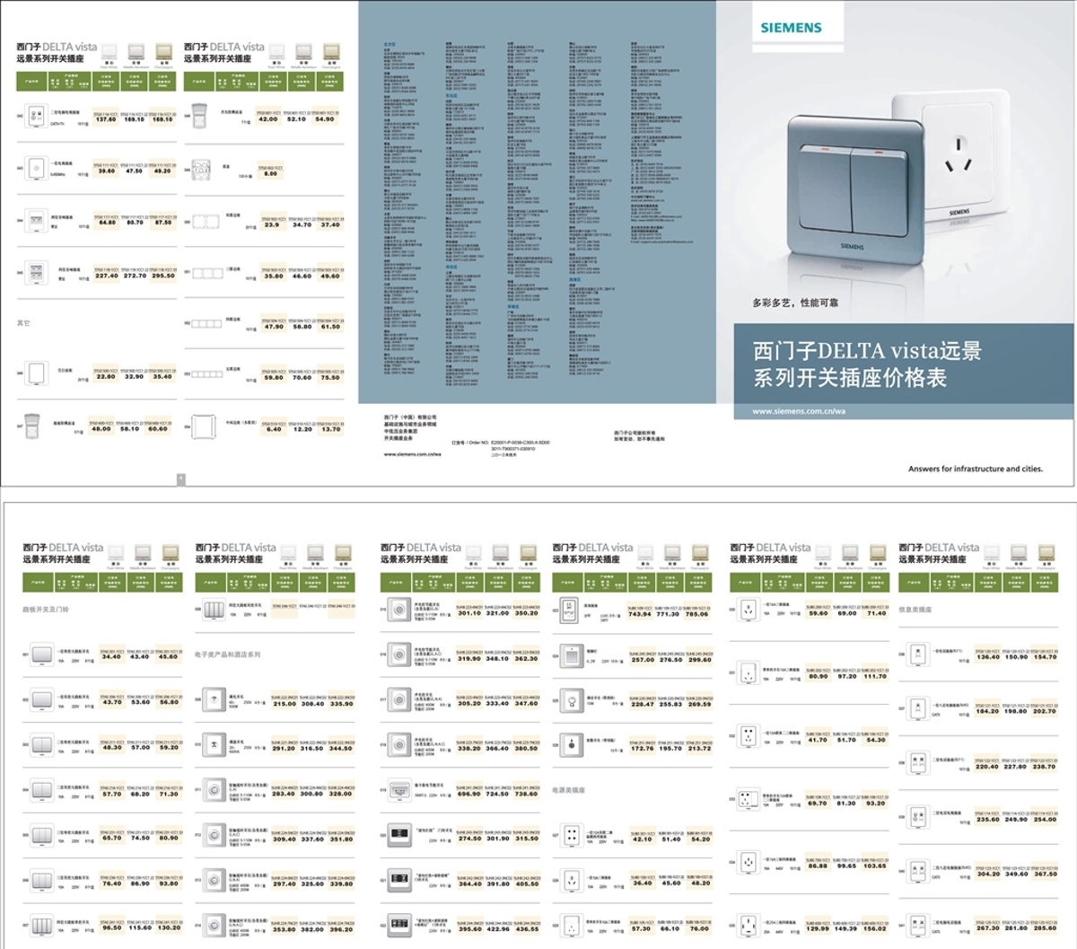Click the price 42.00

(268, 119)
